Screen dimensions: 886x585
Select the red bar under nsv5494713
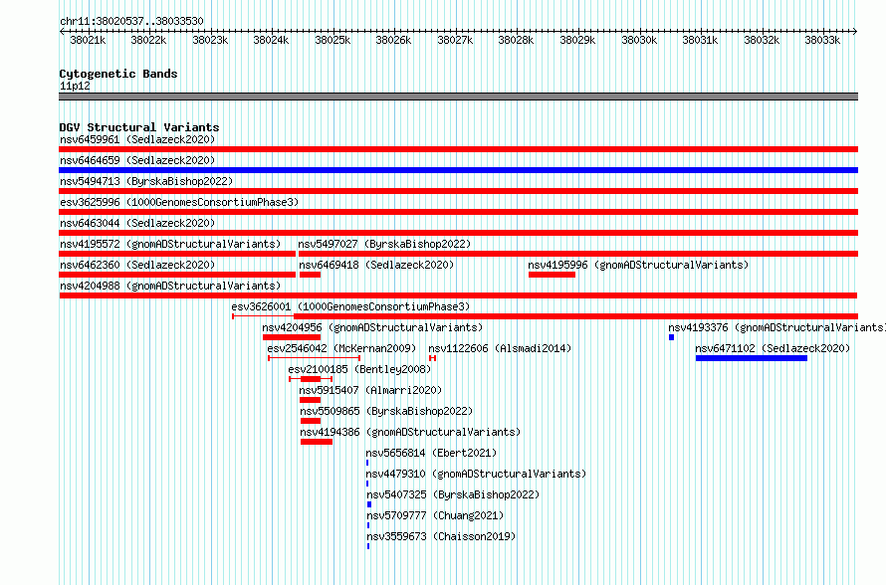[458, 191]
